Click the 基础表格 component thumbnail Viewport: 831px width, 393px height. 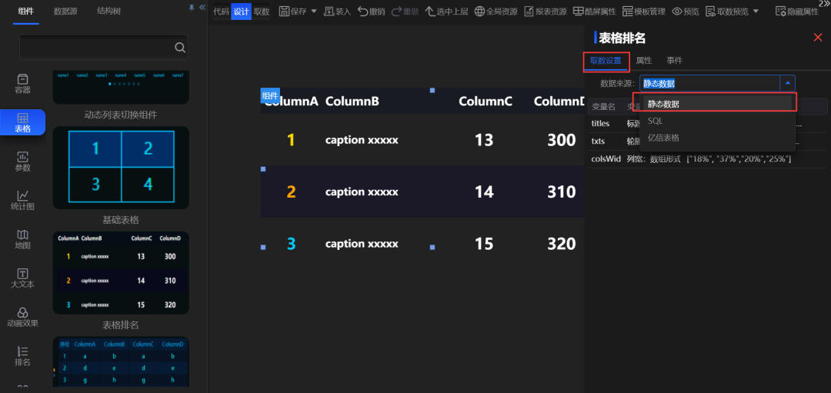click(121, 167)
